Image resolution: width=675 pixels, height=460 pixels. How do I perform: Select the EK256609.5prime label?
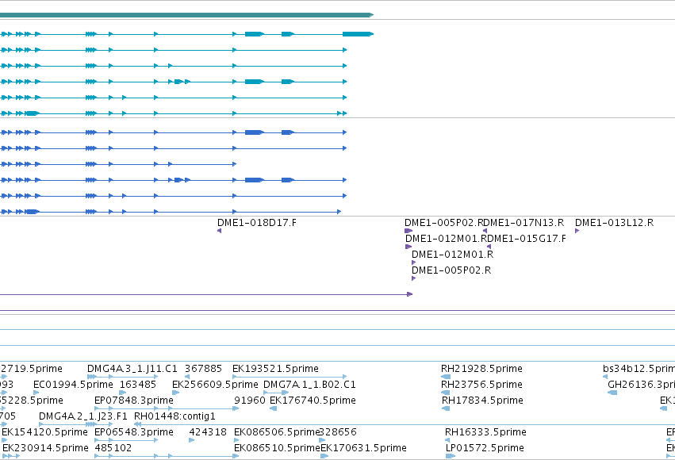pyautogui.click(x=215, y=385)
